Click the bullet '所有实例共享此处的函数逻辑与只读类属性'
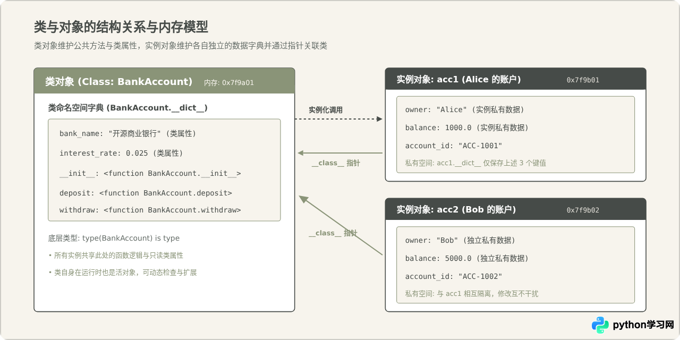The image size is (680, 340). [116, 256]
